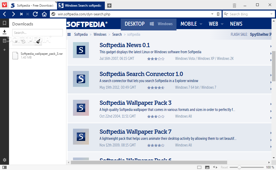Viewport: 276px width, 170px height.
Task: Open the closed tabs trash can
Action: (234, 6)
